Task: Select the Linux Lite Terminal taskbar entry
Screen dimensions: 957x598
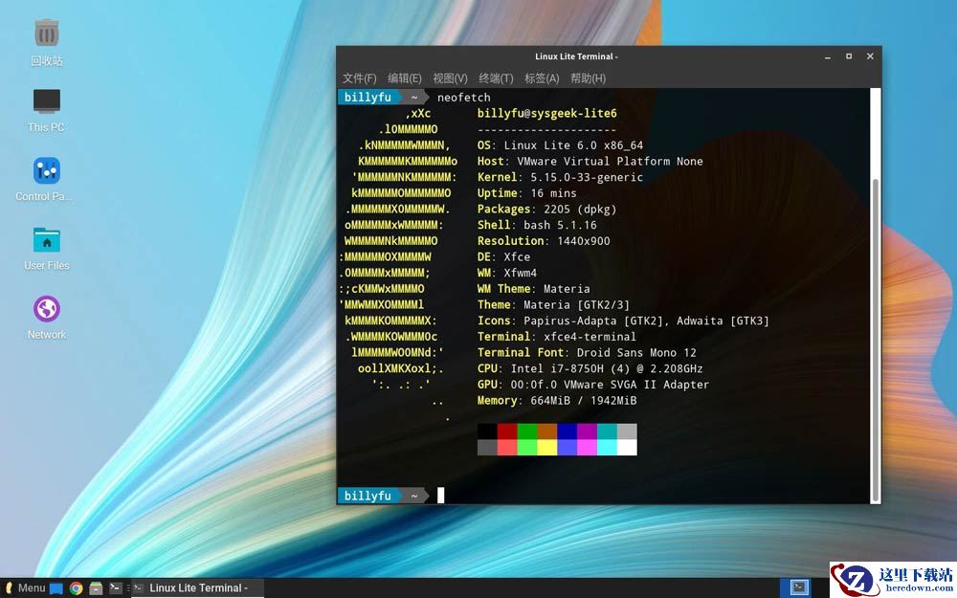Action: [198, 588]
